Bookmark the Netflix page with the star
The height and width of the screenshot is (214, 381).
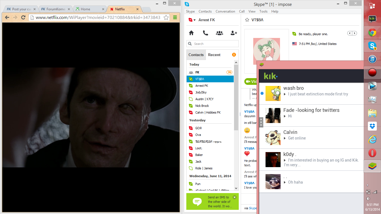(166, 18)
